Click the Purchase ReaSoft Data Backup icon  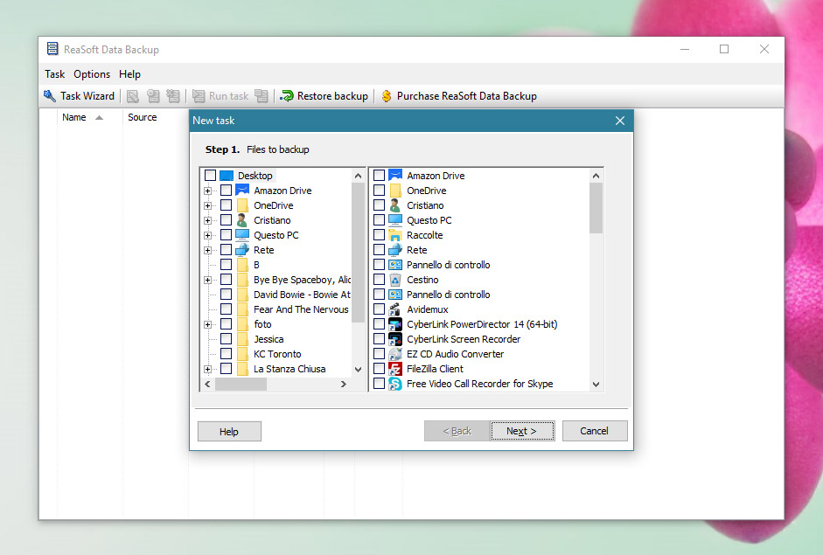386,96
